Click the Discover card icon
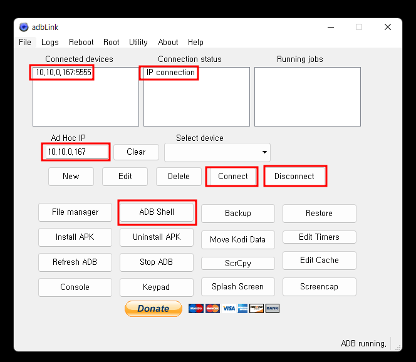This screenshot has height=362, width=416. coord(256,308)
